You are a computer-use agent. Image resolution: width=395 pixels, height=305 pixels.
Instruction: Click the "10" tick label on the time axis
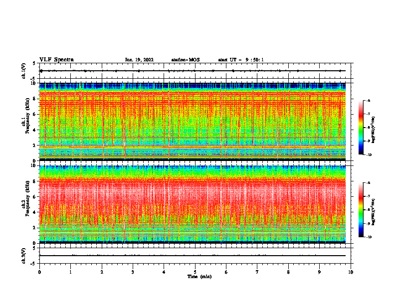(x=351, y=272)
